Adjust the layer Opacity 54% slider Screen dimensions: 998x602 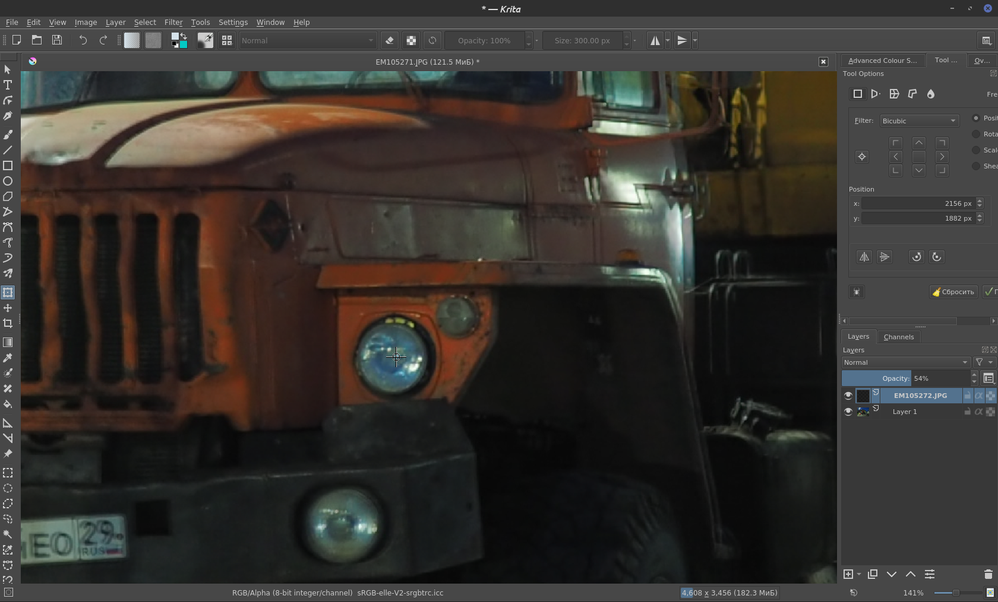[x=905, y=378]
